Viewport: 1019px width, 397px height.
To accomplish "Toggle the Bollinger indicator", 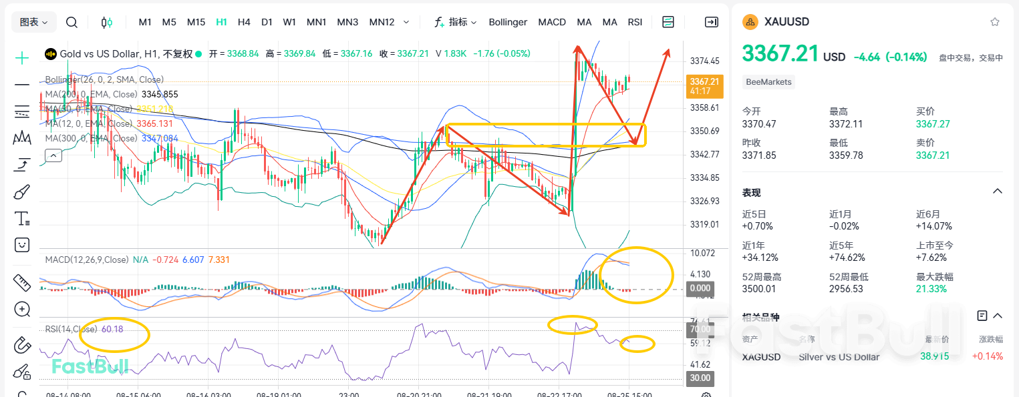I will click(508, 22).
